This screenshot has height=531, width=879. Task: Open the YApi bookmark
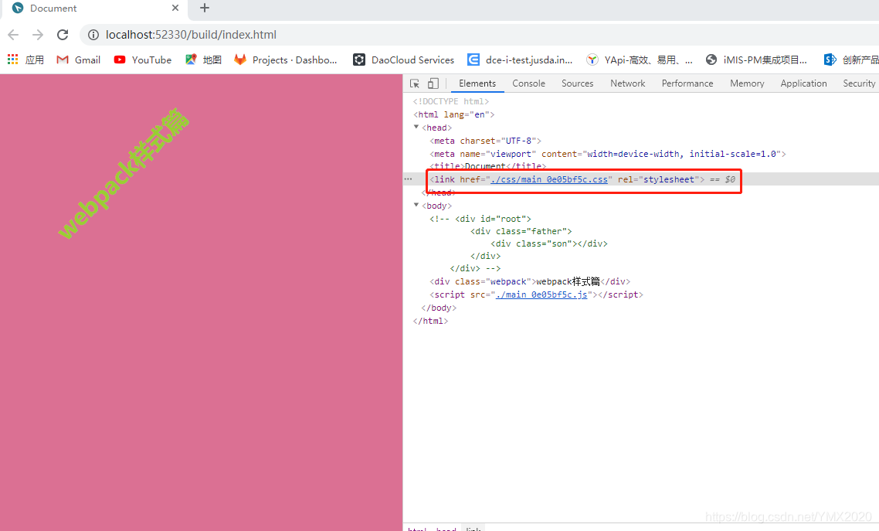pos(639,60)
